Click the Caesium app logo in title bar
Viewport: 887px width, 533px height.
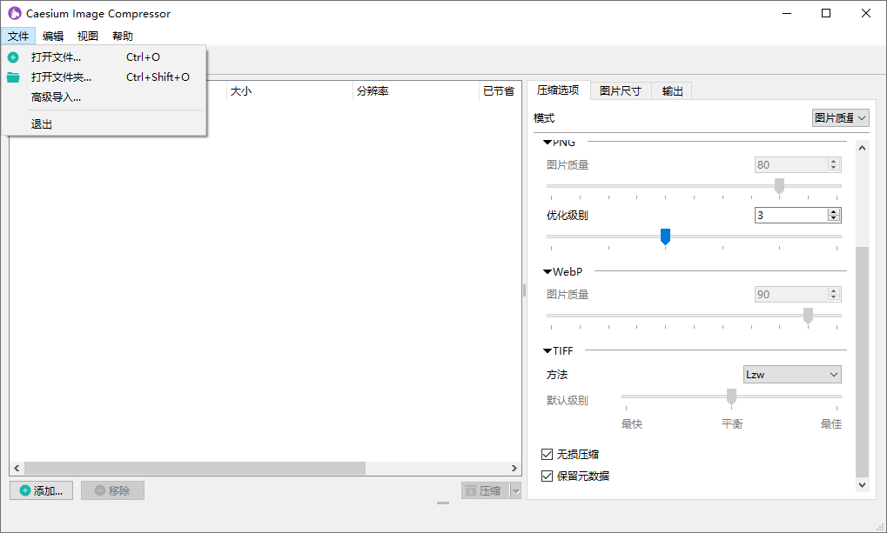point(15,13)
